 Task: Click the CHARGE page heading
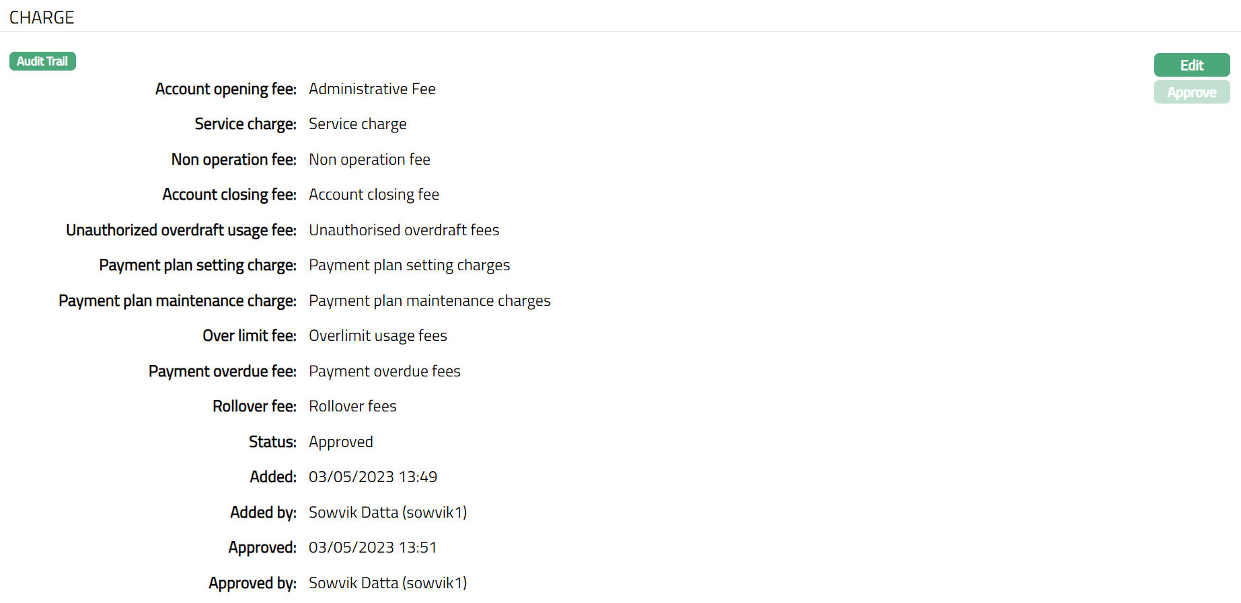[x=42, y=17]
